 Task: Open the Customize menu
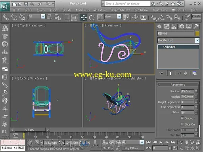point(160,10)
